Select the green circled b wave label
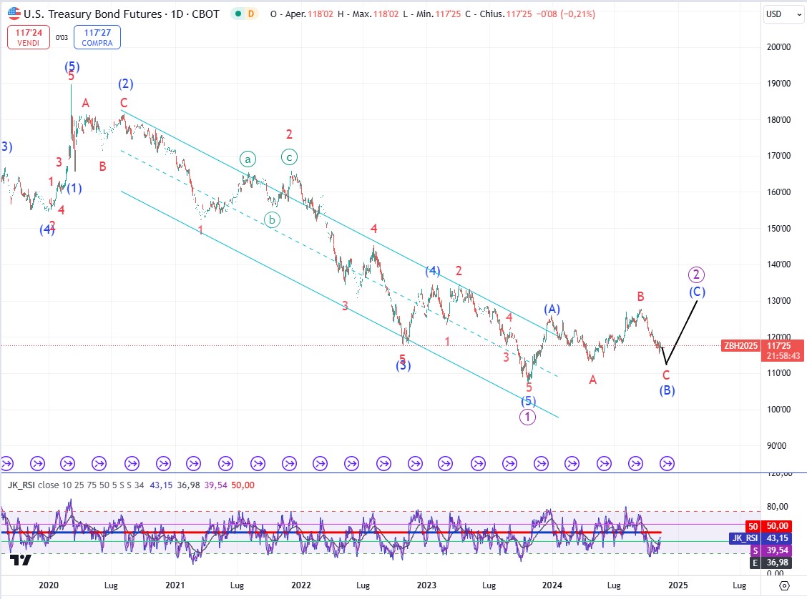 pos(272,220)
